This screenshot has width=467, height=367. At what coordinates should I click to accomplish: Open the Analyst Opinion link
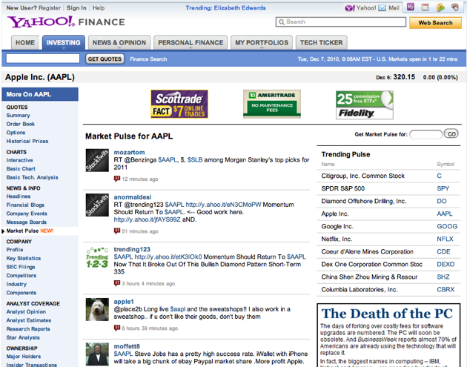coord(26,312)
